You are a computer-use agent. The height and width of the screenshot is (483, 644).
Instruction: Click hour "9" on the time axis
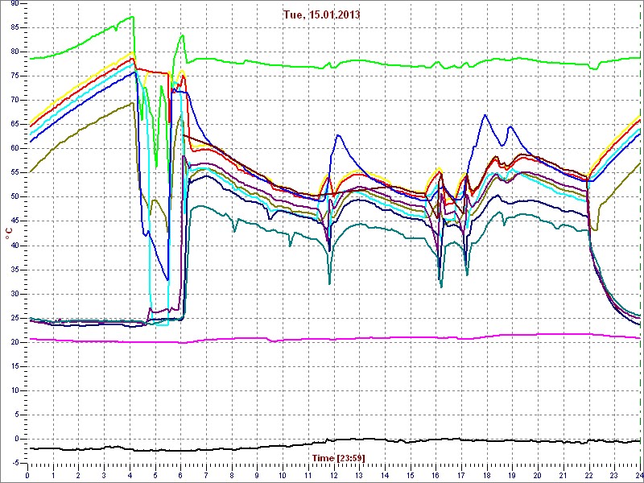click(257, 475)
